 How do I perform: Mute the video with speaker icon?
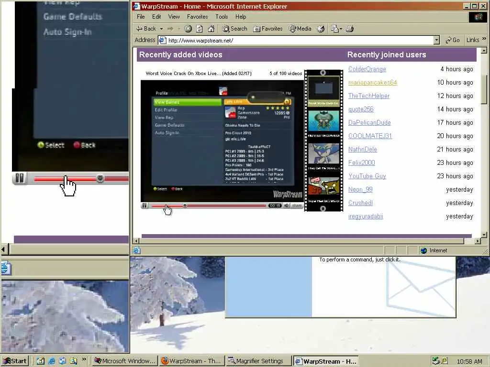[287, 205]
